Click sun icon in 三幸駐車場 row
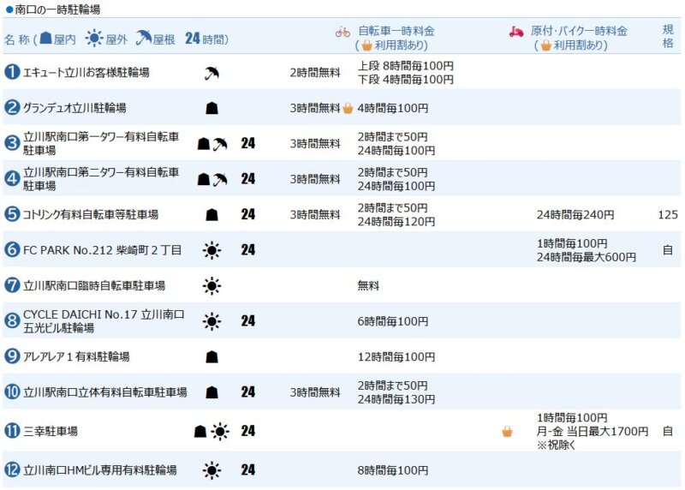 220,432
